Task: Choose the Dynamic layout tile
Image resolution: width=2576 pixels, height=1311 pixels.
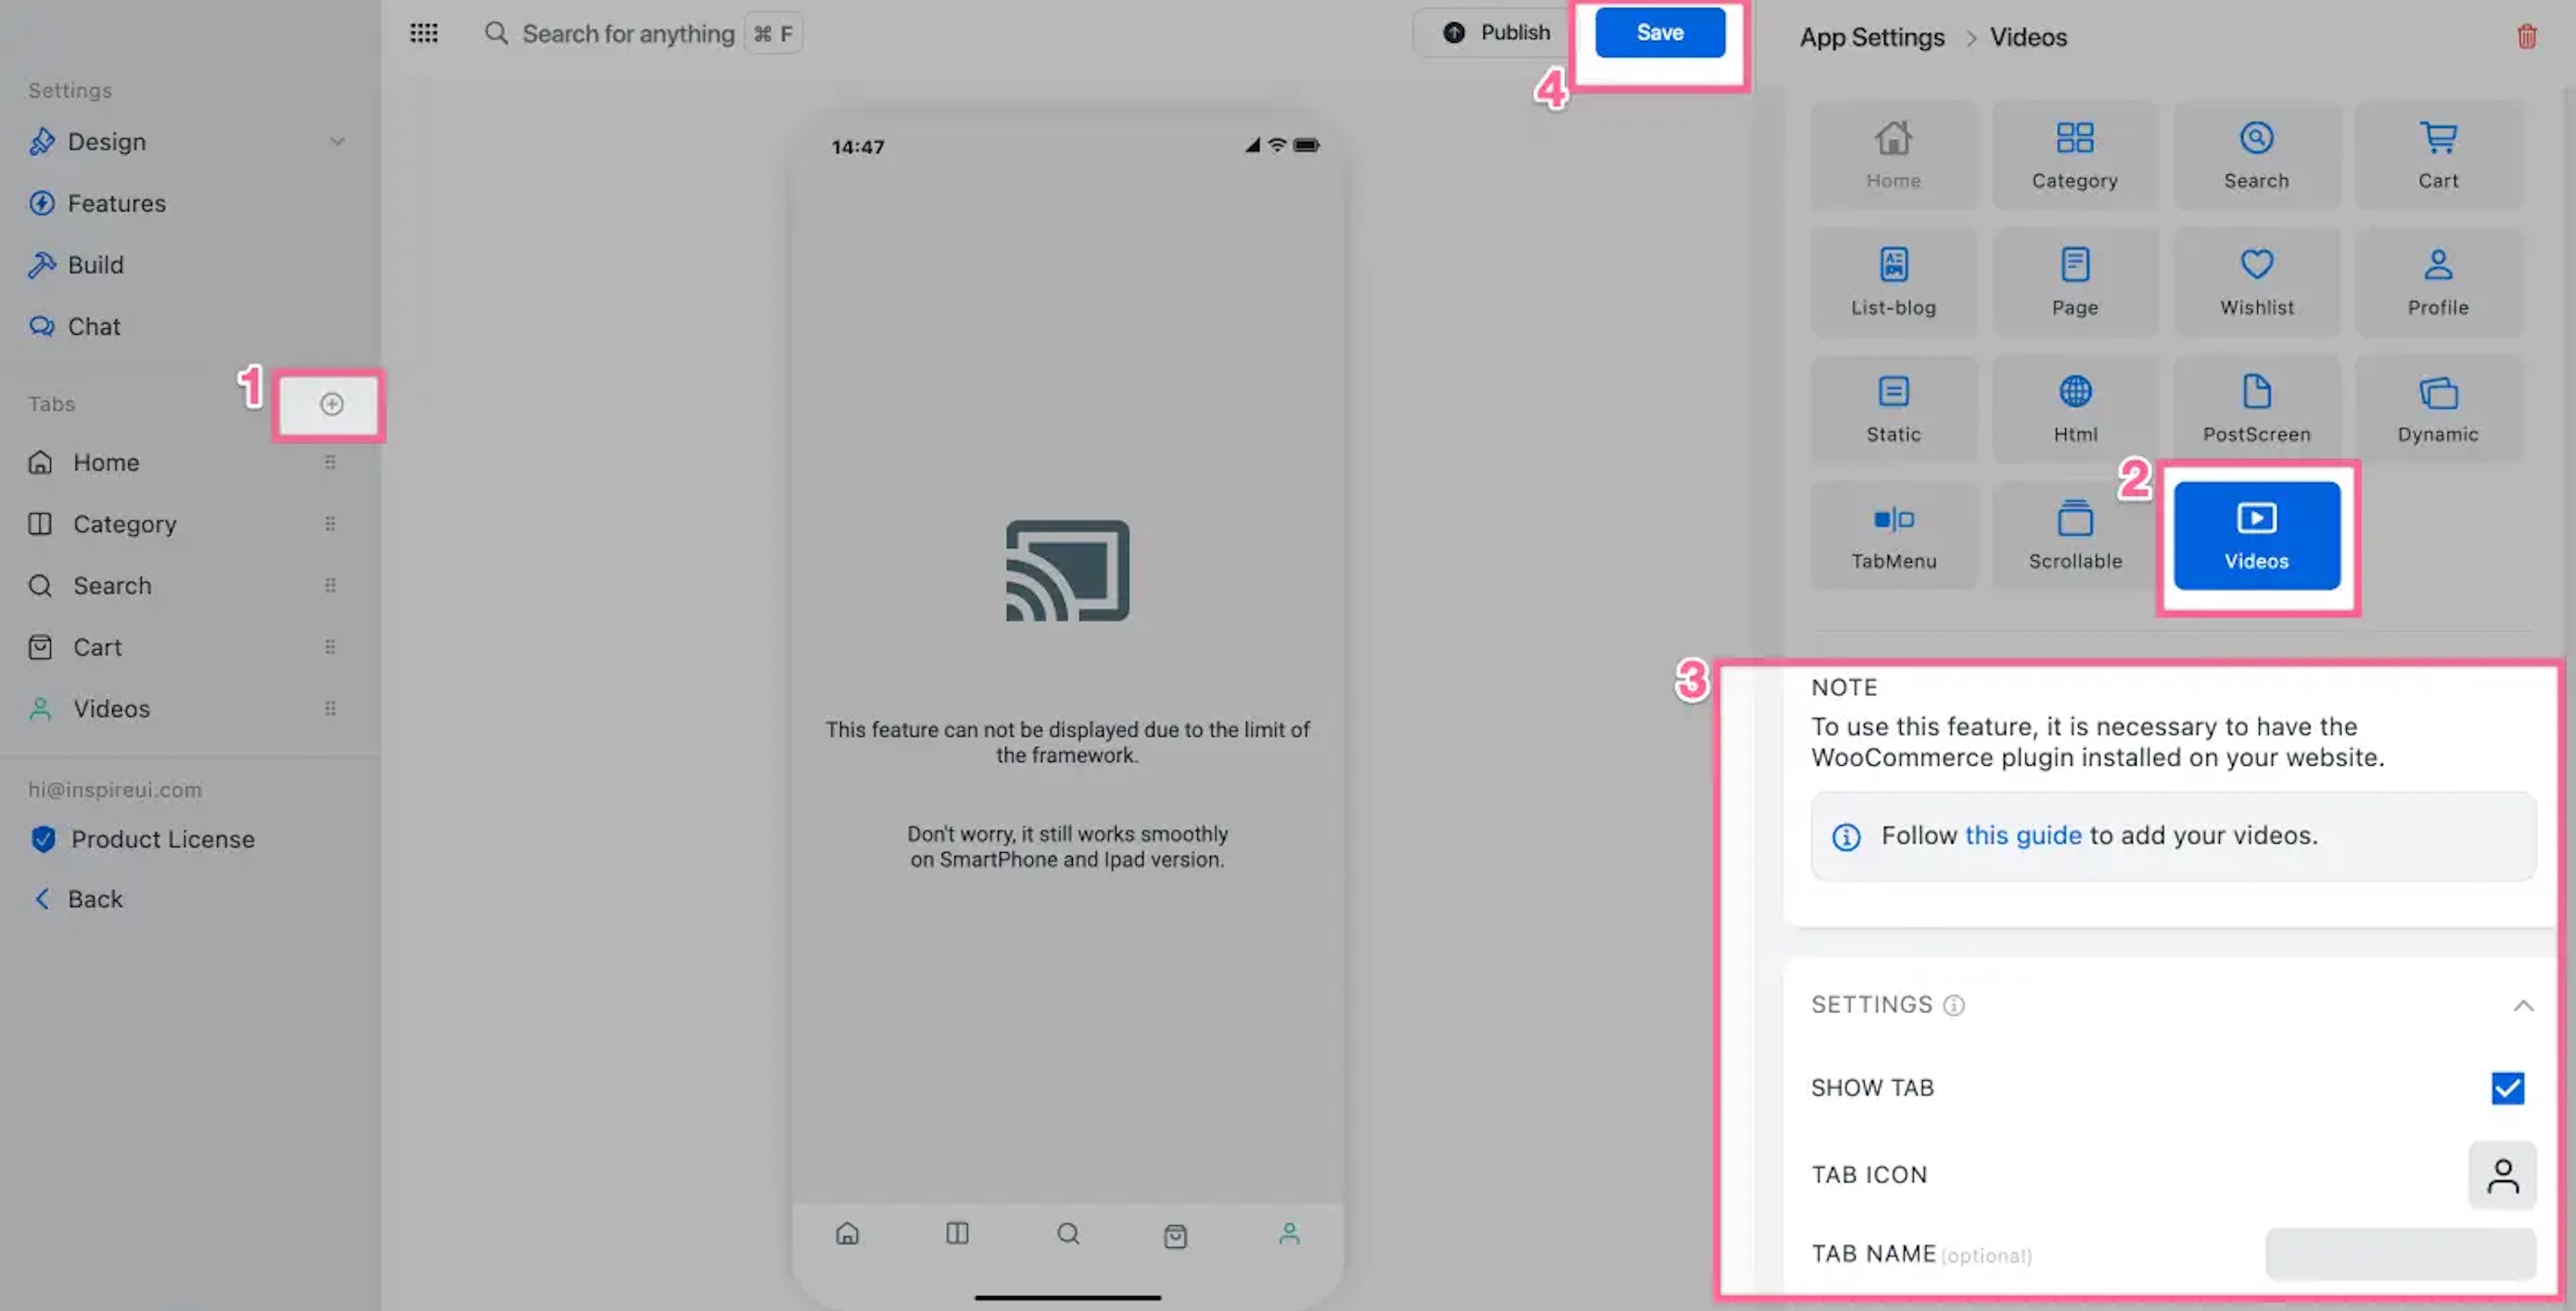Action: (x=2437, y=408)
